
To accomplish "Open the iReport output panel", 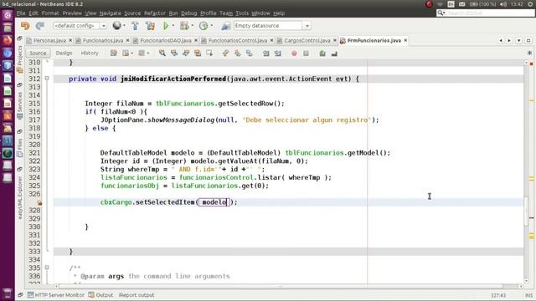I will pyautogui.click(x=137, y=295).
